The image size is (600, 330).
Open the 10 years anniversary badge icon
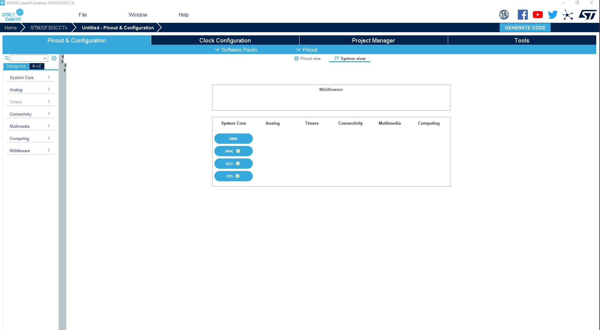coord(504,15)
